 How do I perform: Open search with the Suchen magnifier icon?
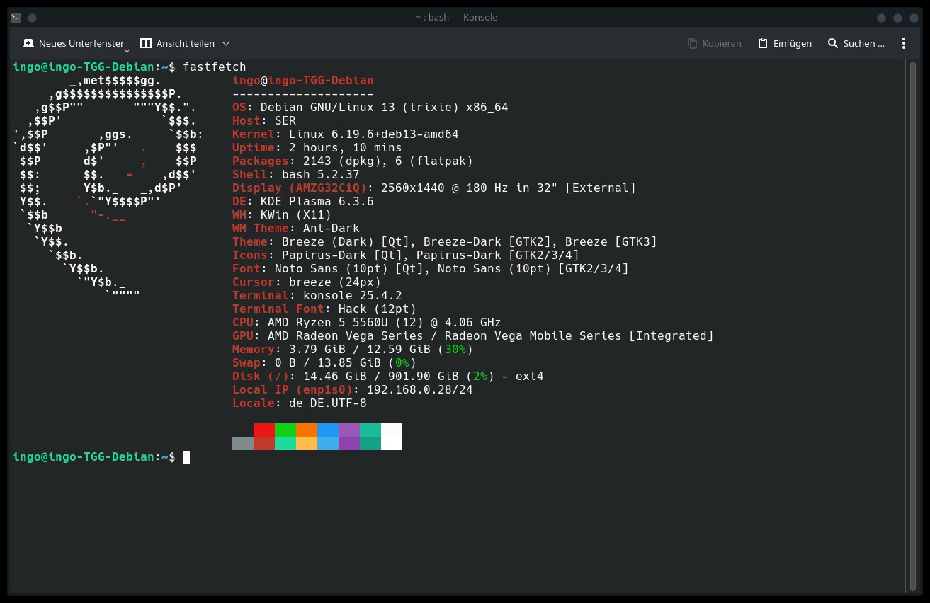click(x=833, y=43)
